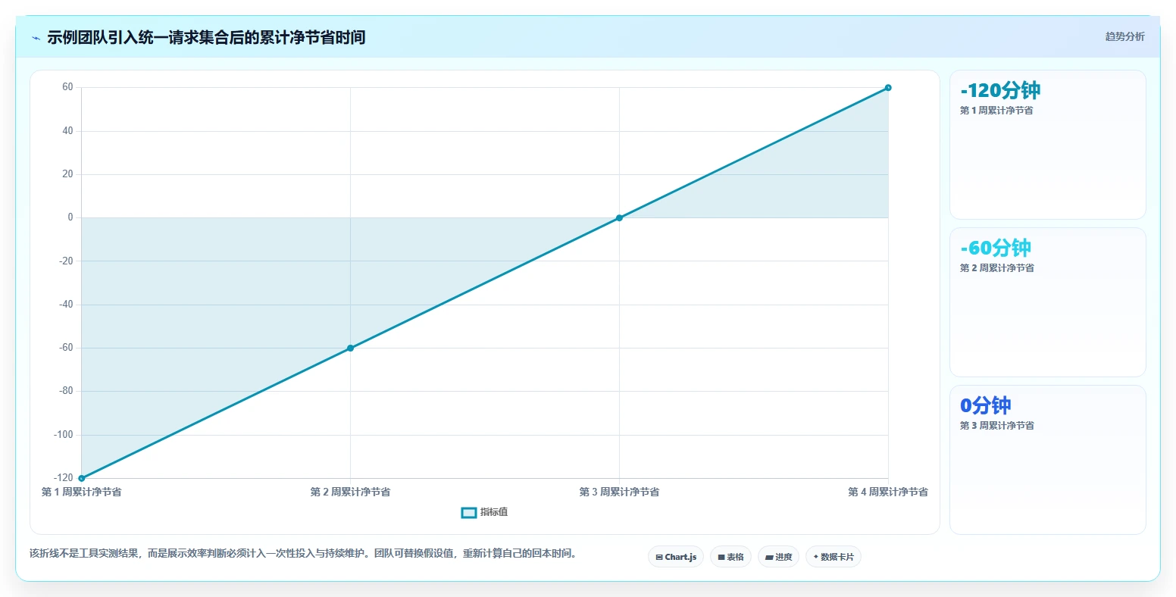Toggle the 指标值 legend swatch
Viewport: 1176px width, 597px height.
pyautogui.click(x=469, y=513)
